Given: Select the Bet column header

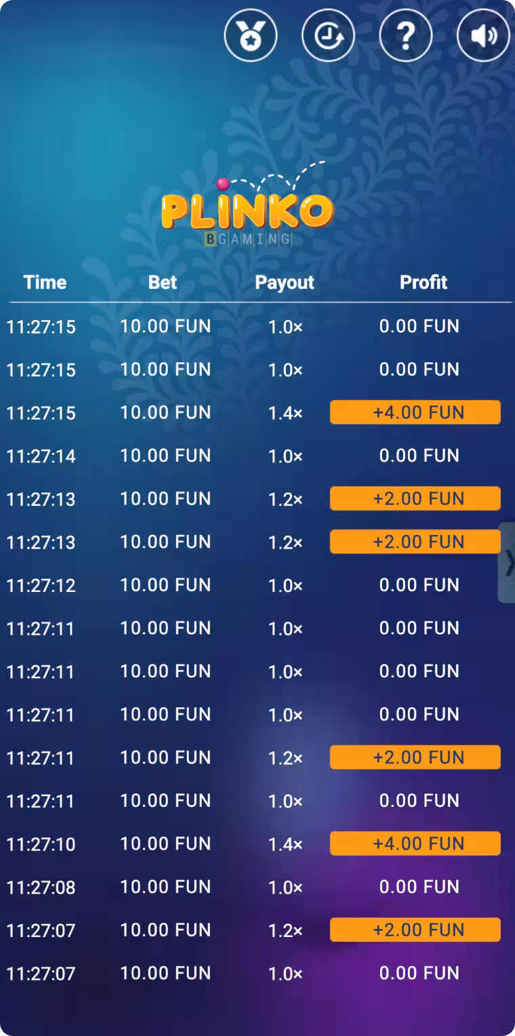Looking at the screenshot, I should point(163,282).
